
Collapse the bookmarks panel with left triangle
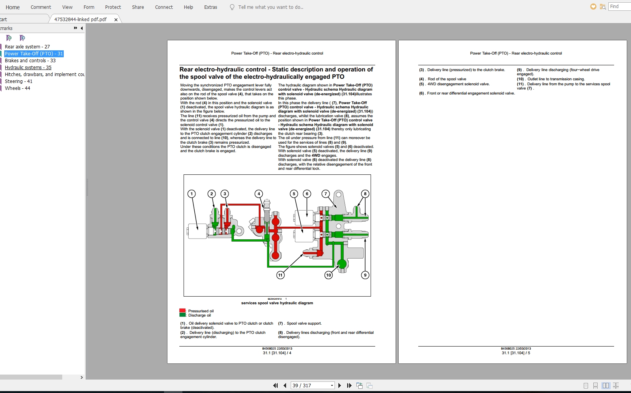82,28
